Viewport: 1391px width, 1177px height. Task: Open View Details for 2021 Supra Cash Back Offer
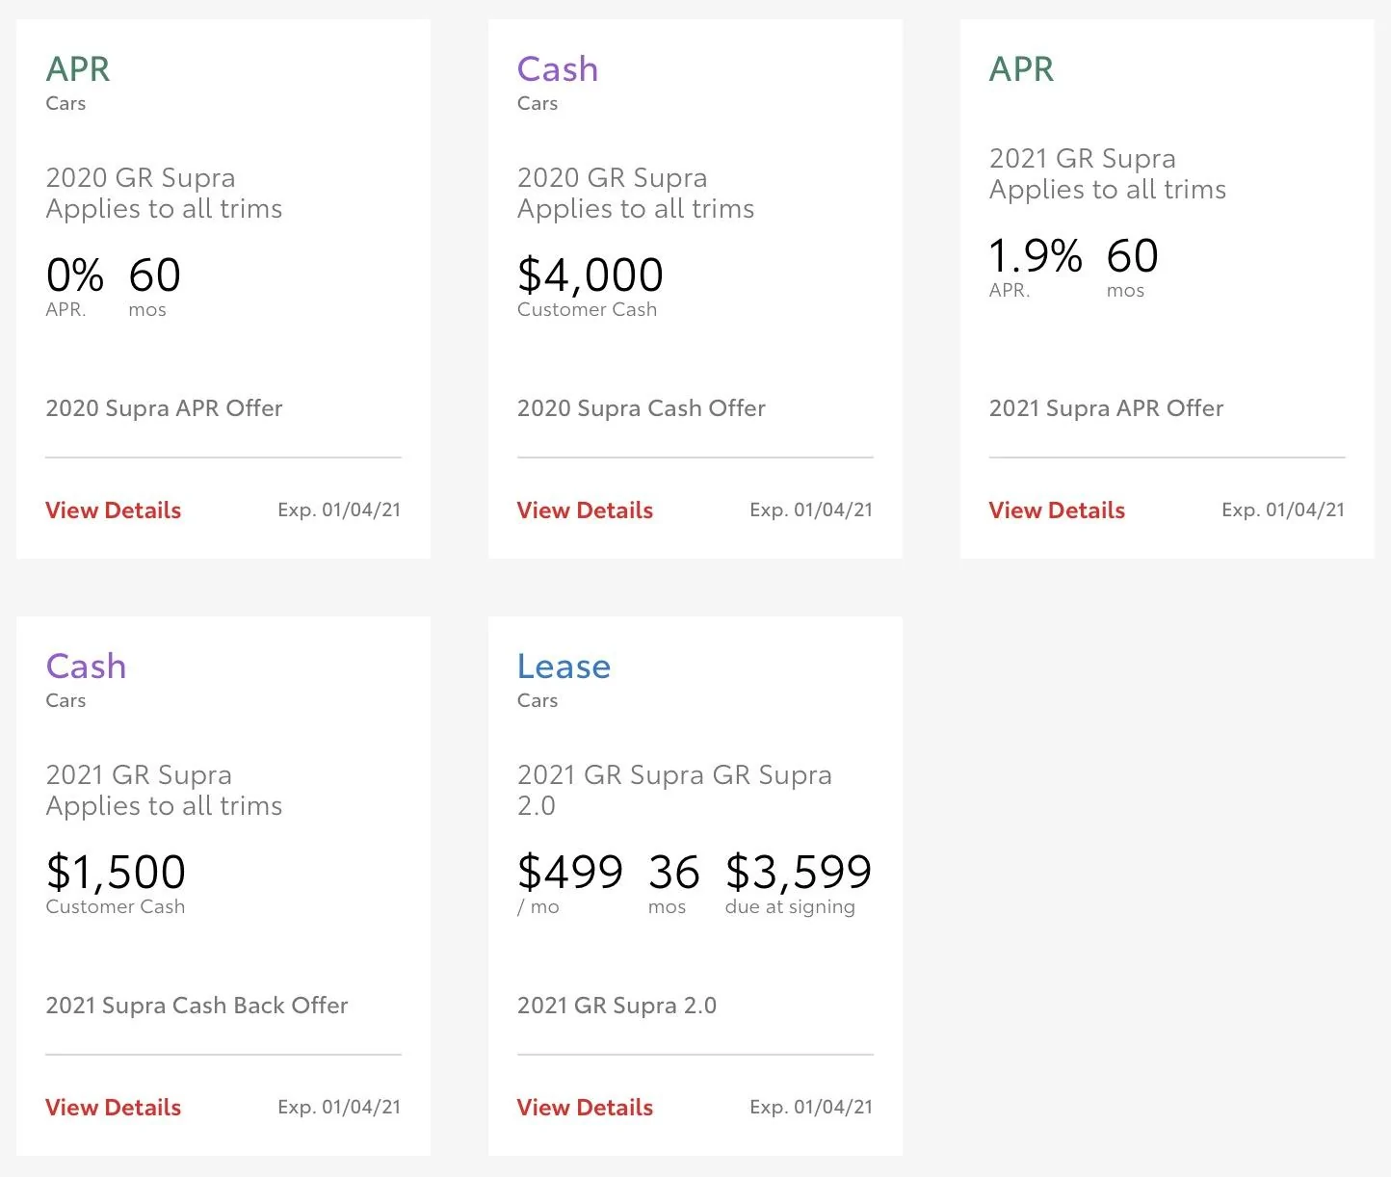point(113,1108)
